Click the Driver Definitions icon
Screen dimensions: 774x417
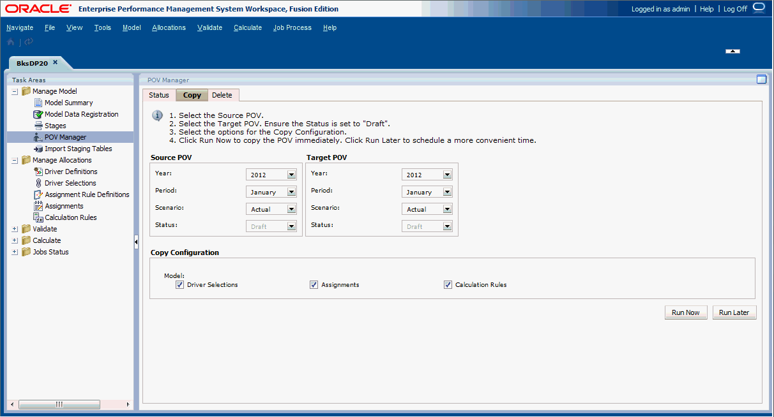coord(38,172)
